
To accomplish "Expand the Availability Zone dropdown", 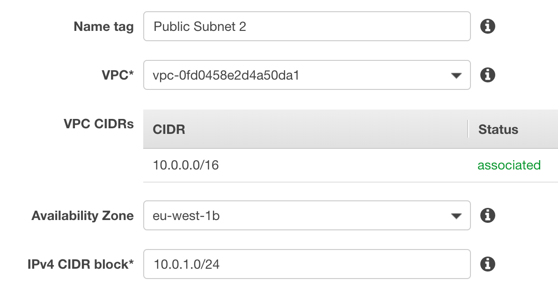I will click(x=456, y=215).
